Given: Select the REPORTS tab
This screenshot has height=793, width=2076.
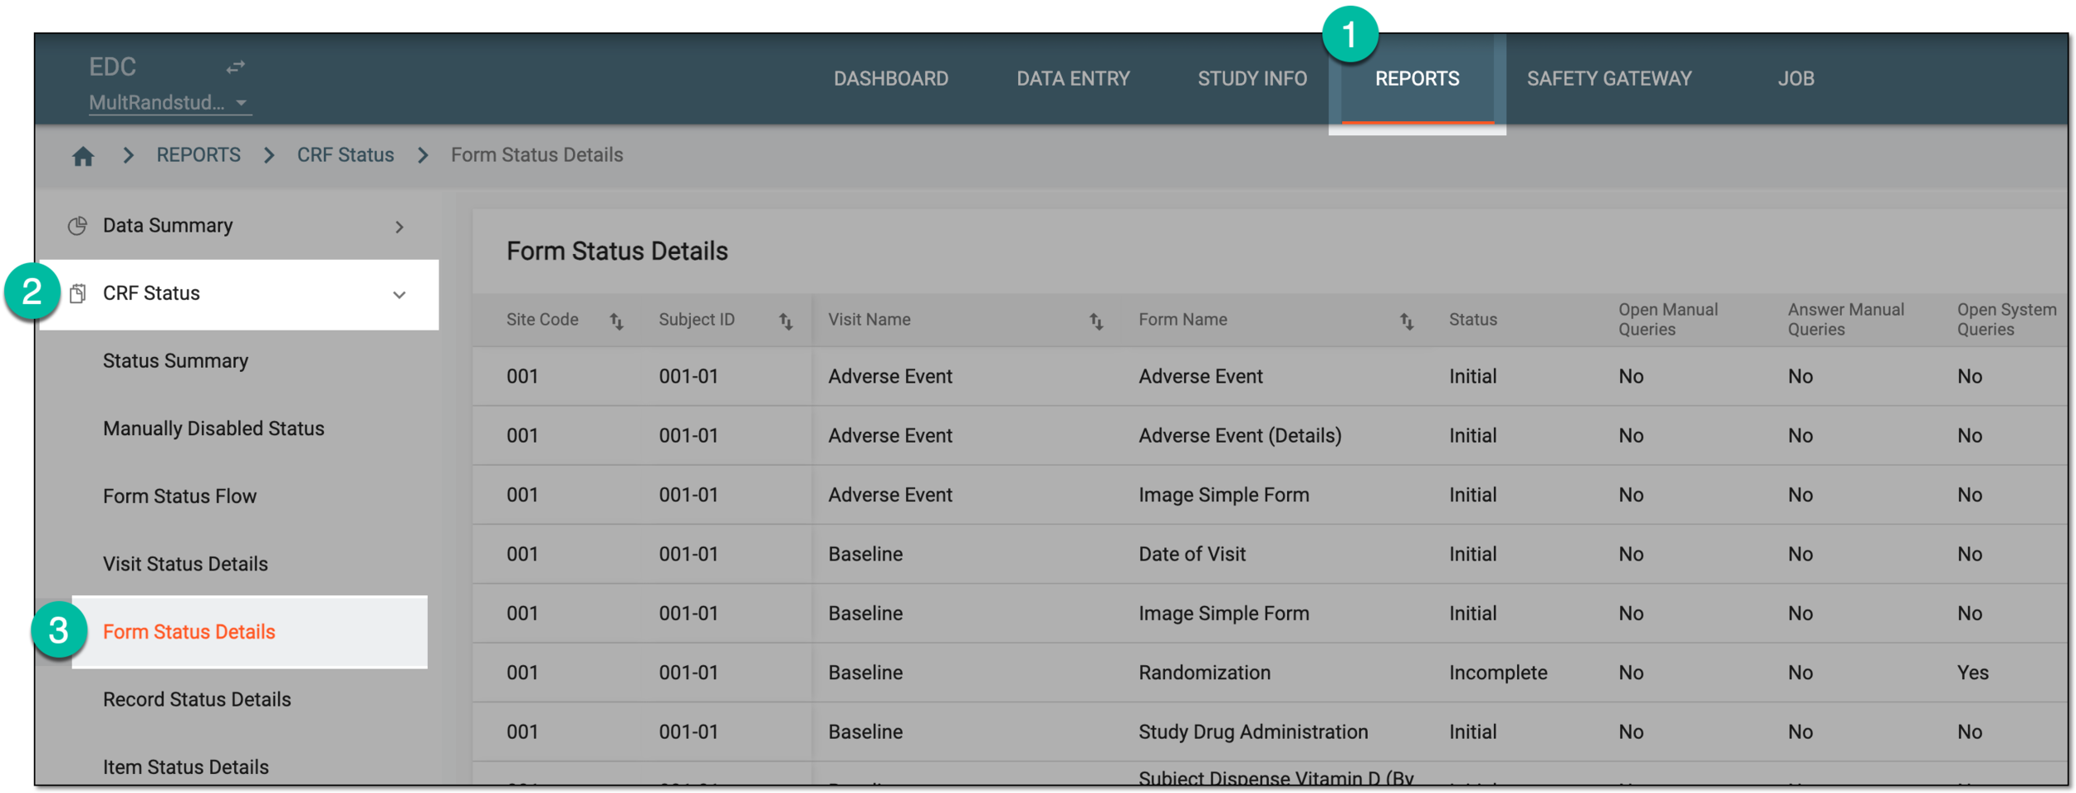Looking at the screenshot, I should coord(1417,79).
